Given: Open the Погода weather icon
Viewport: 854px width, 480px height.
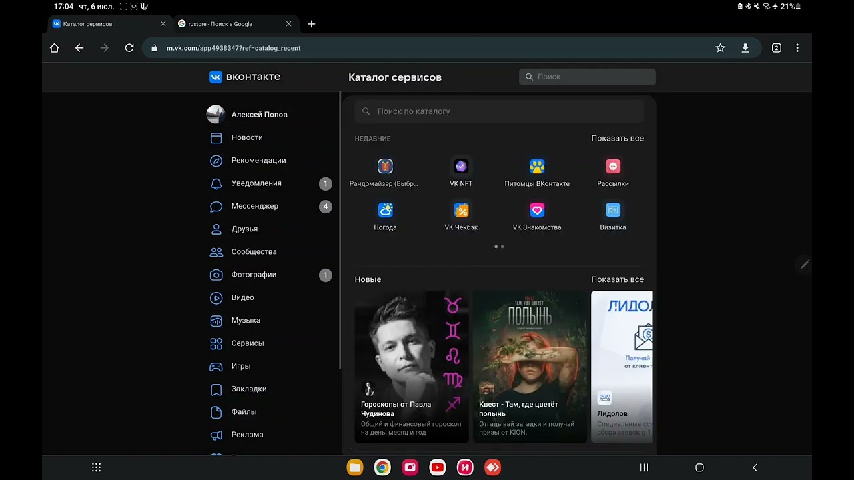Looking at the screenshot, I should 385,211.
